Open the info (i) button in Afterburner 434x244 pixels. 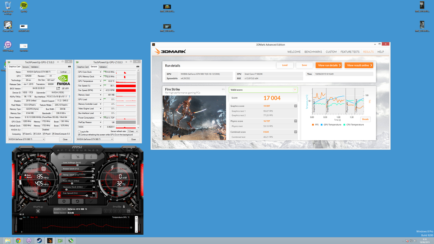(91, 157)
